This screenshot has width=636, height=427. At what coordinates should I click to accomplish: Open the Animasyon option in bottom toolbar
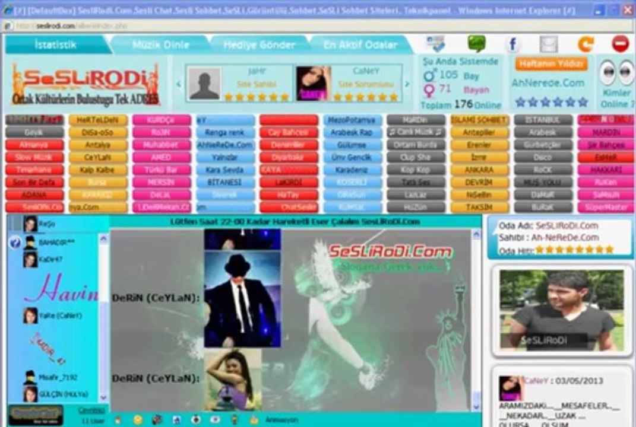[282, 420]
